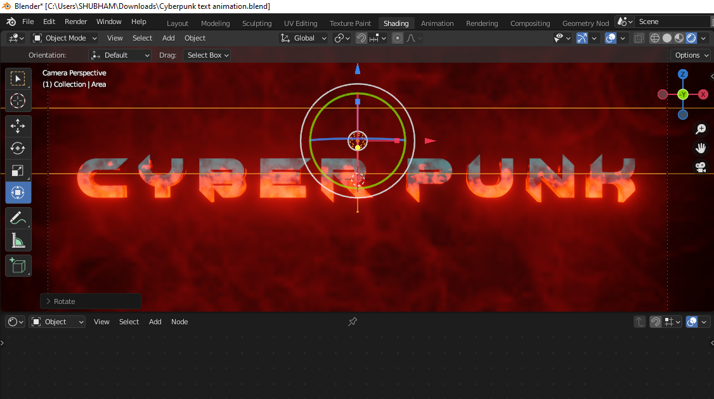The height and width of the screenshot is (399, 714).
Task: Open the Node menu in the shader editor
Action: [179, 322]
